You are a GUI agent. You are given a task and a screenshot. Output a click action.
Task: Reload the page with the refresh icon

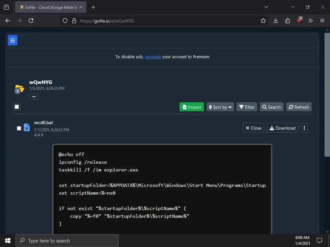31,21
